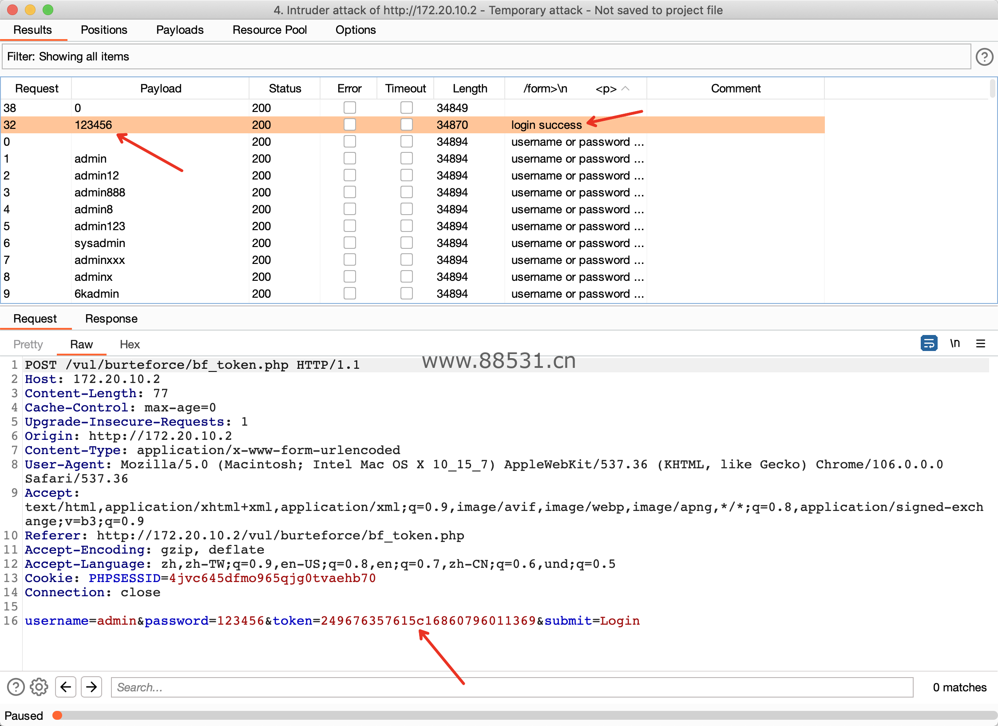
Task: Sort by the Status column header
Action: 285,88
